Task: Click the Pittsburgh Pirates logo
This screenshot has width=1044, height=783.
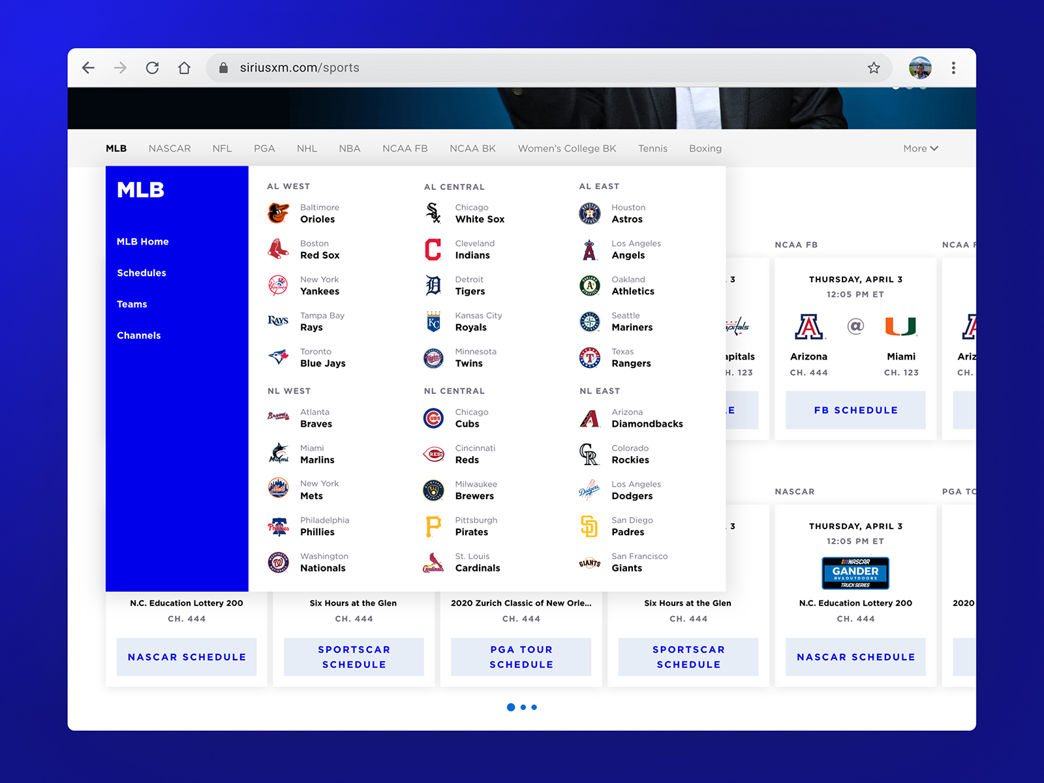Action: (433, 526)
